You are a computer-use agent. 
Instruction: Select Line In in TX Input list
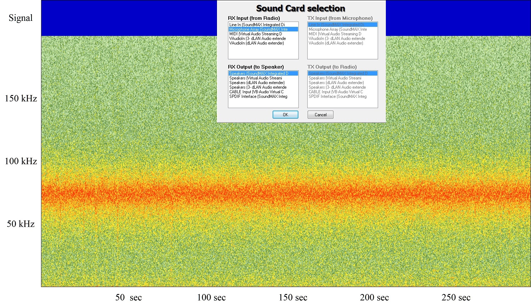tap(336, 25)
